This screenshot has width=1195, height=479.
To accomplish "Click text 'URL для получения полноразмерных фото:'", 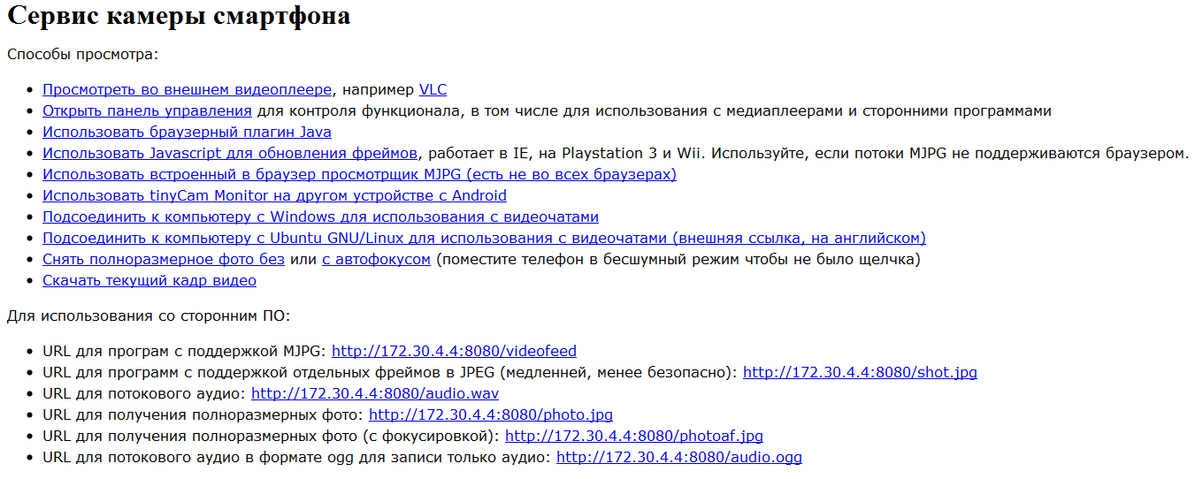I will pyautogui.click(x=203, y=414).
